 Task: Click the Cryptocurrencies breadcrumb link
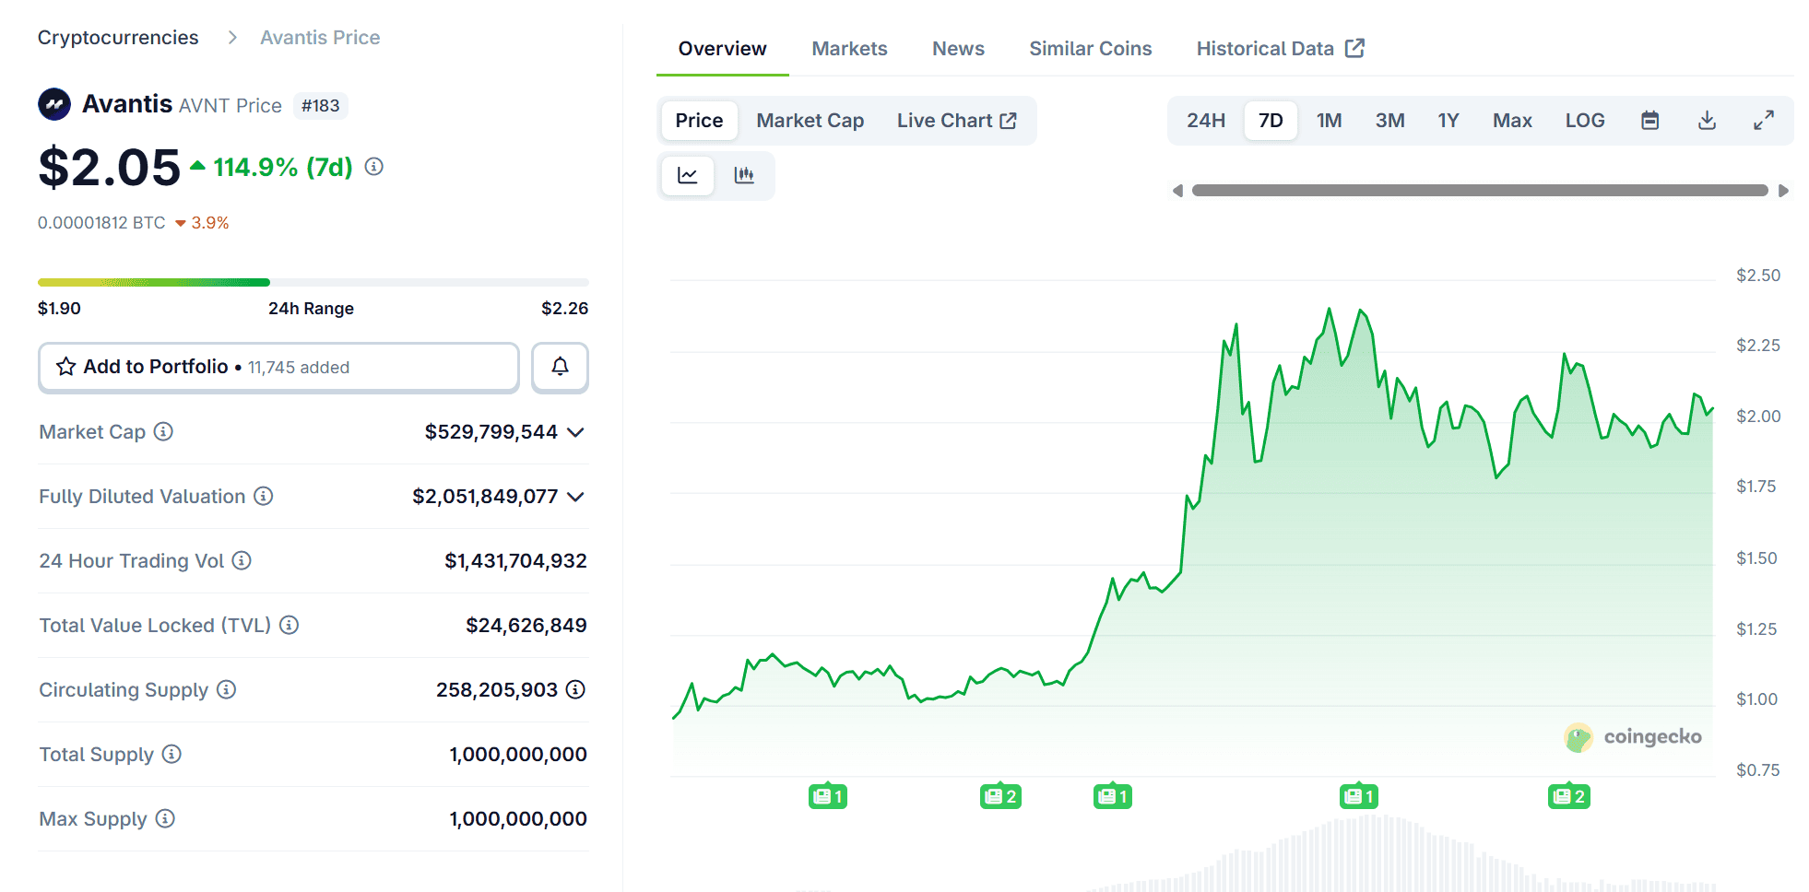click(118, 38)
